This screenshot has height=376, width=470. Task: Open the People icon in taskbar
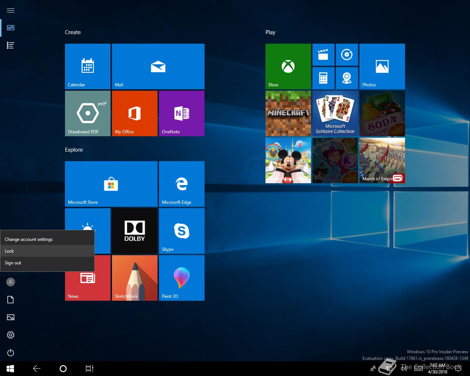coord(373,369)
